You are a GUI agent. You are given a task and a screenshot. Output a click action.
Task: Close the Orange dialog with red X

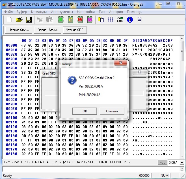pos(120,63)
